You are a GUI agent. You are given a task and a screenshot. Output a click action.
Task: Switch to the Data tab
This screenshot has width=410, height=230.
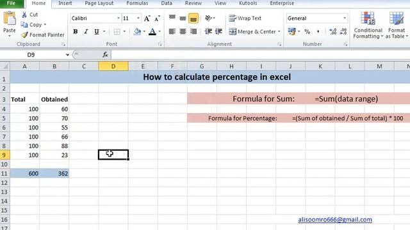point(167,3)
